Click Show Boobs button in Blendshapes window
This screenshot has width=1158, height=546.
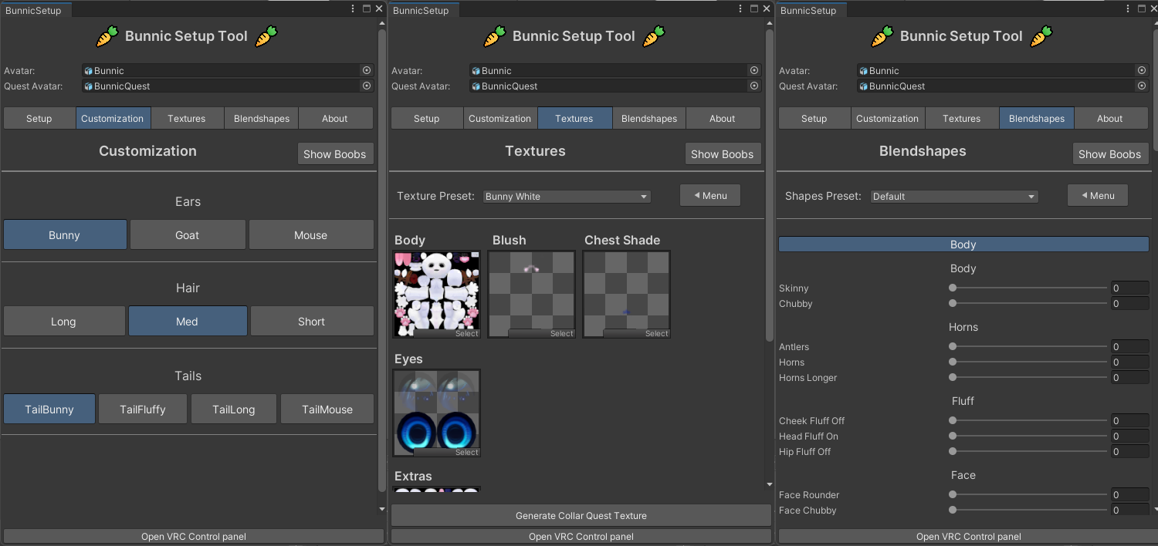pos(1110,153)
